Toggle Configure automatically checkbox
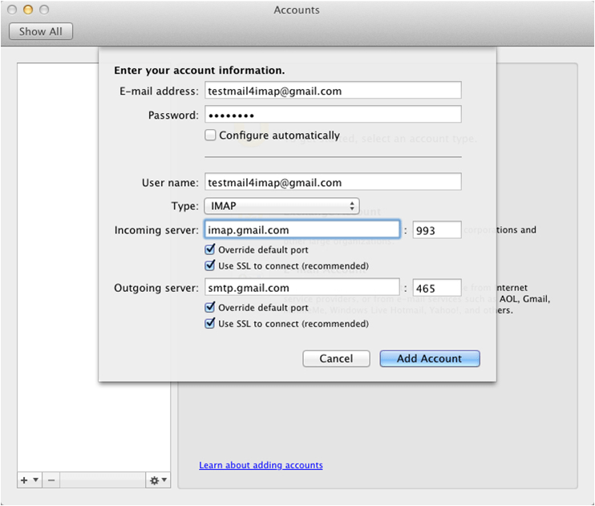This screenshot has height=506, width=595. click(x=210, y=136)
